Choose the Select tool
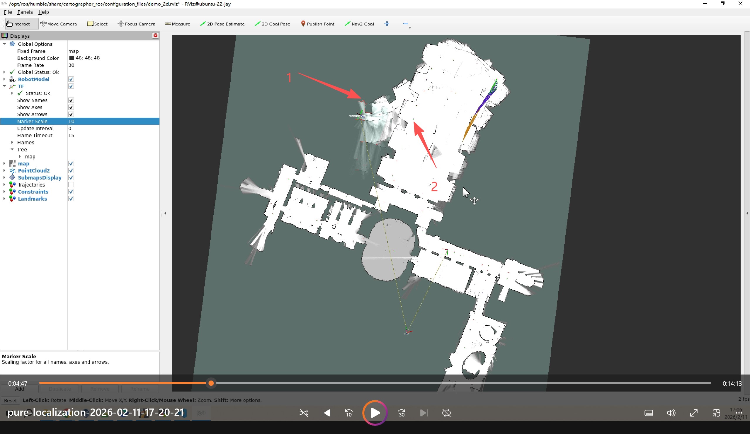This screenshot has width=750, height=434. click(97, 24)
